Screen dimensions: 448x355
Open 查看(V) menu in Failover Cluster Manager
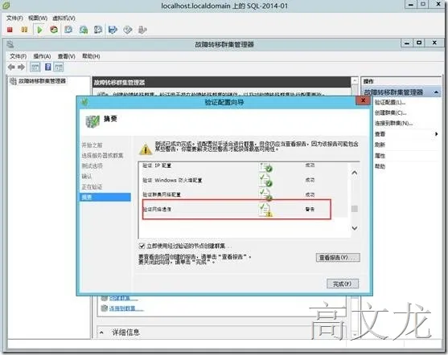(66, 56)
